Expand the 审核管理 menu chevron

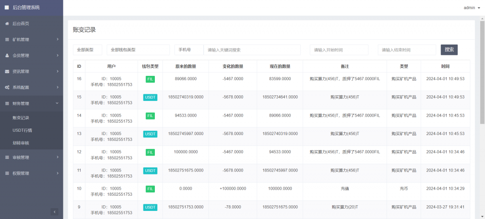pyautogui.click(x=57, y=157)
